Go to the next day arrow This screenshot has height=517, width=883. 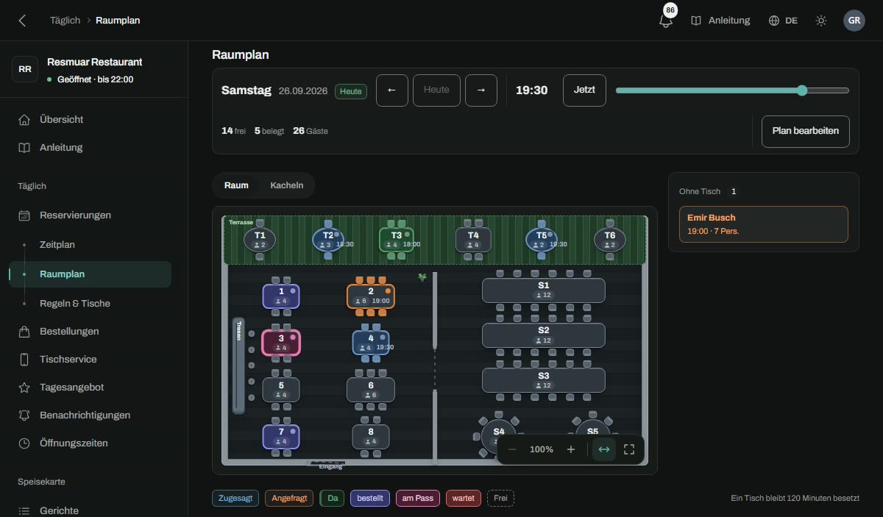click(x=481, y=90)
